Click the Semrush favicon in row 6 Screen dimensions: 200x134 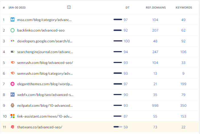13,73
